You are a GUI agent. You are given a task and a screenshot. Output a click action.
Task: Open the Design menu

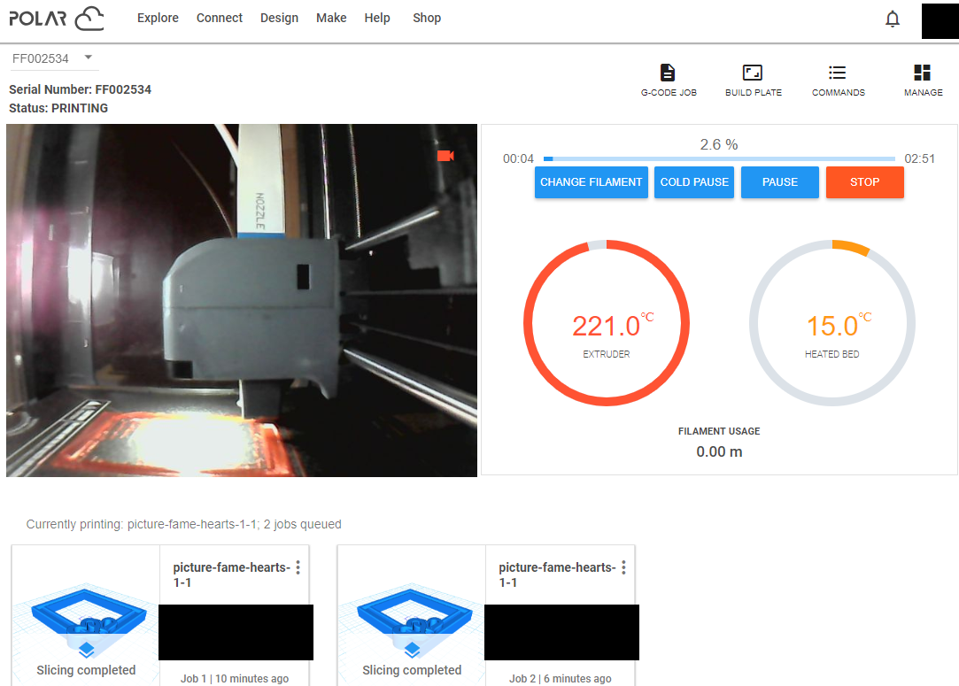(280, 19)
